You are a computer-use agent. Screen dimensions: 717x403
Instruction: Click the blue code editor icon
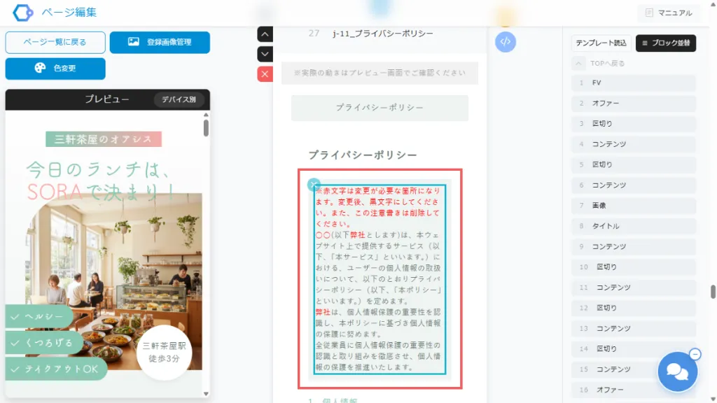[x=506, y=42]
